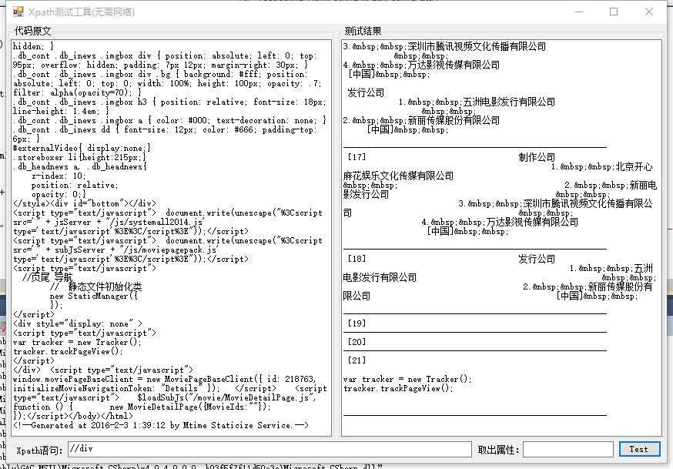Click the '<div style="display: none" >' code line
Image resolution: width=673 pixels, height=469 pixels.
tap(78, 323)
